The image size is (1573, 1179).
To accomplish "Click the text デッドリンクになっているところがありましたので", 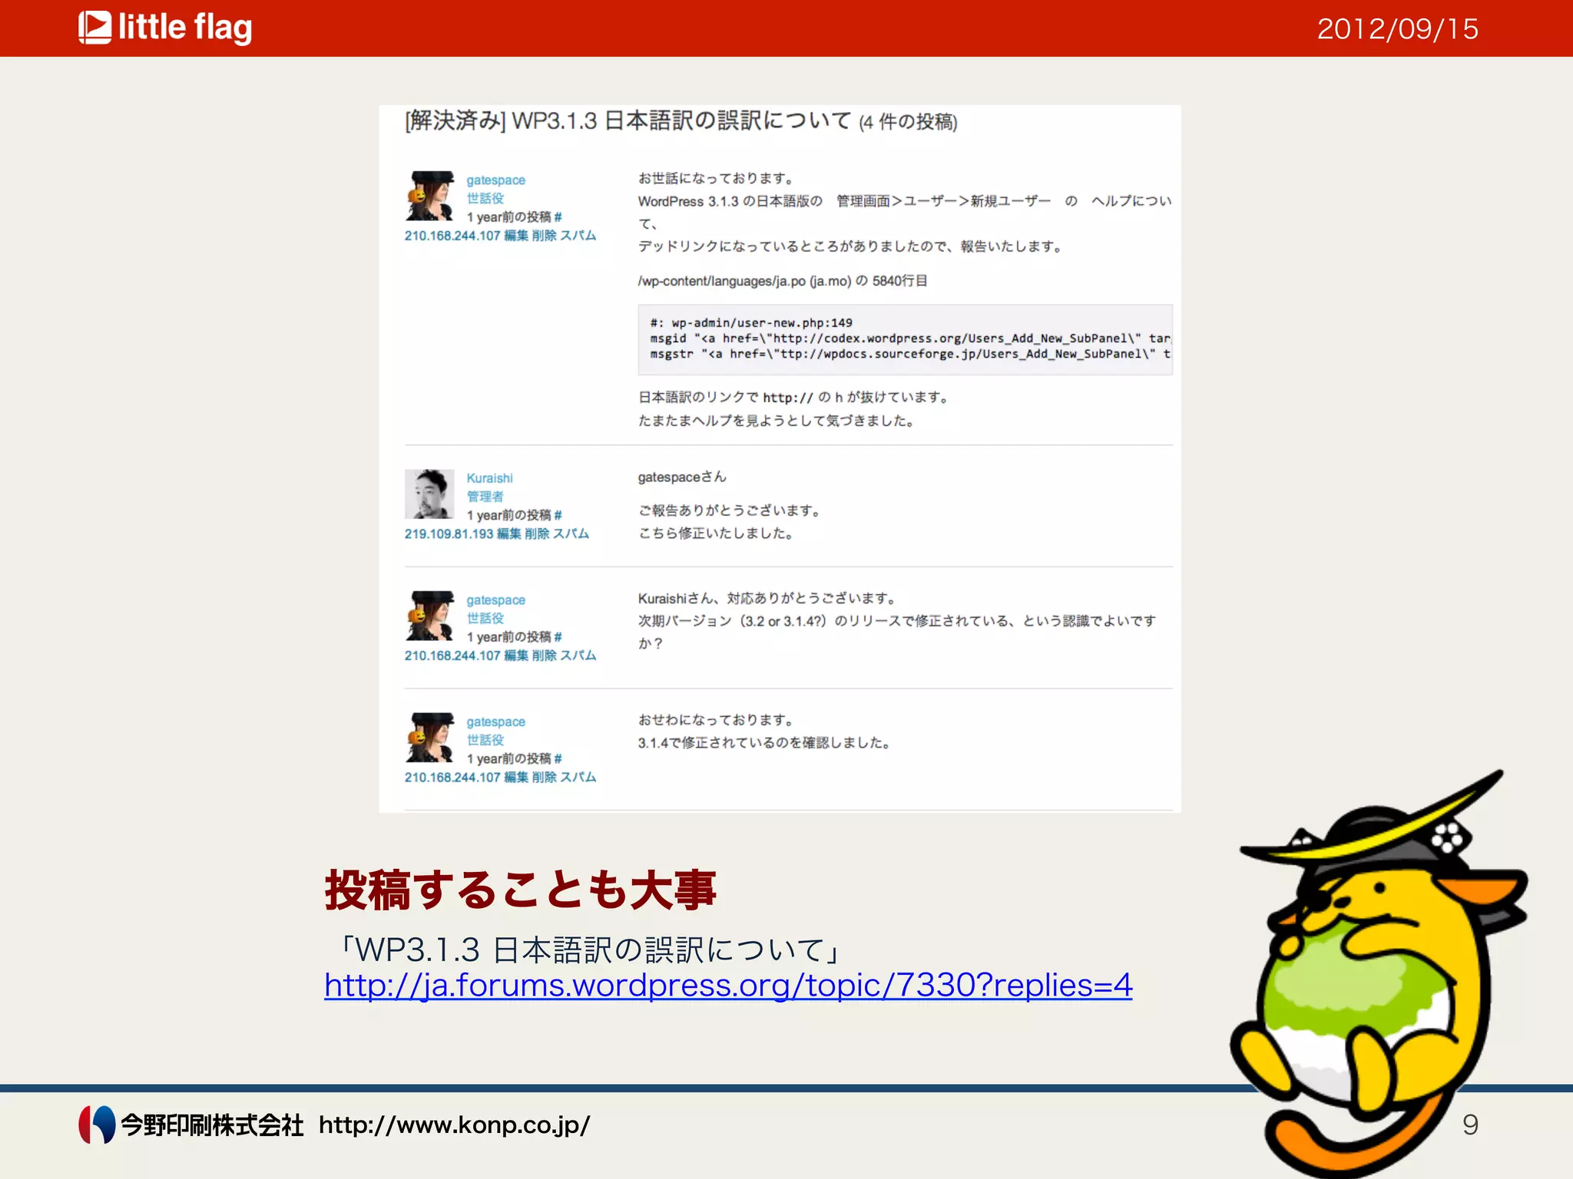I will tap(791, 246).
